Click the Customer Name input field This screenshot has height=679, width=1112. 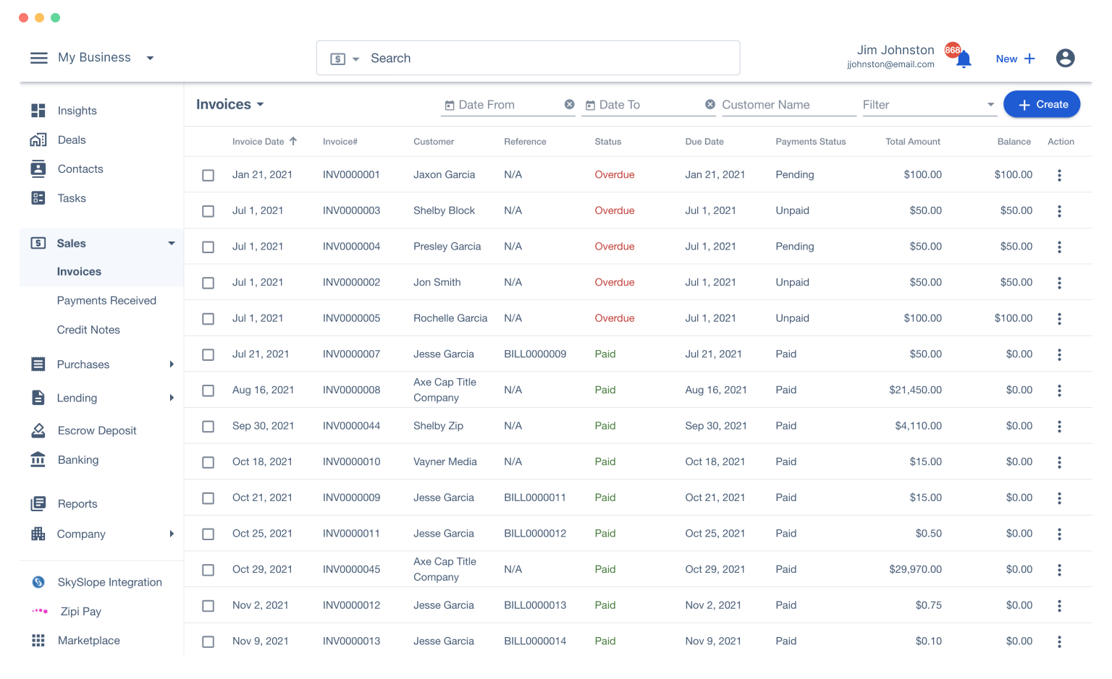pyautogui.click(x=787, y=105)
